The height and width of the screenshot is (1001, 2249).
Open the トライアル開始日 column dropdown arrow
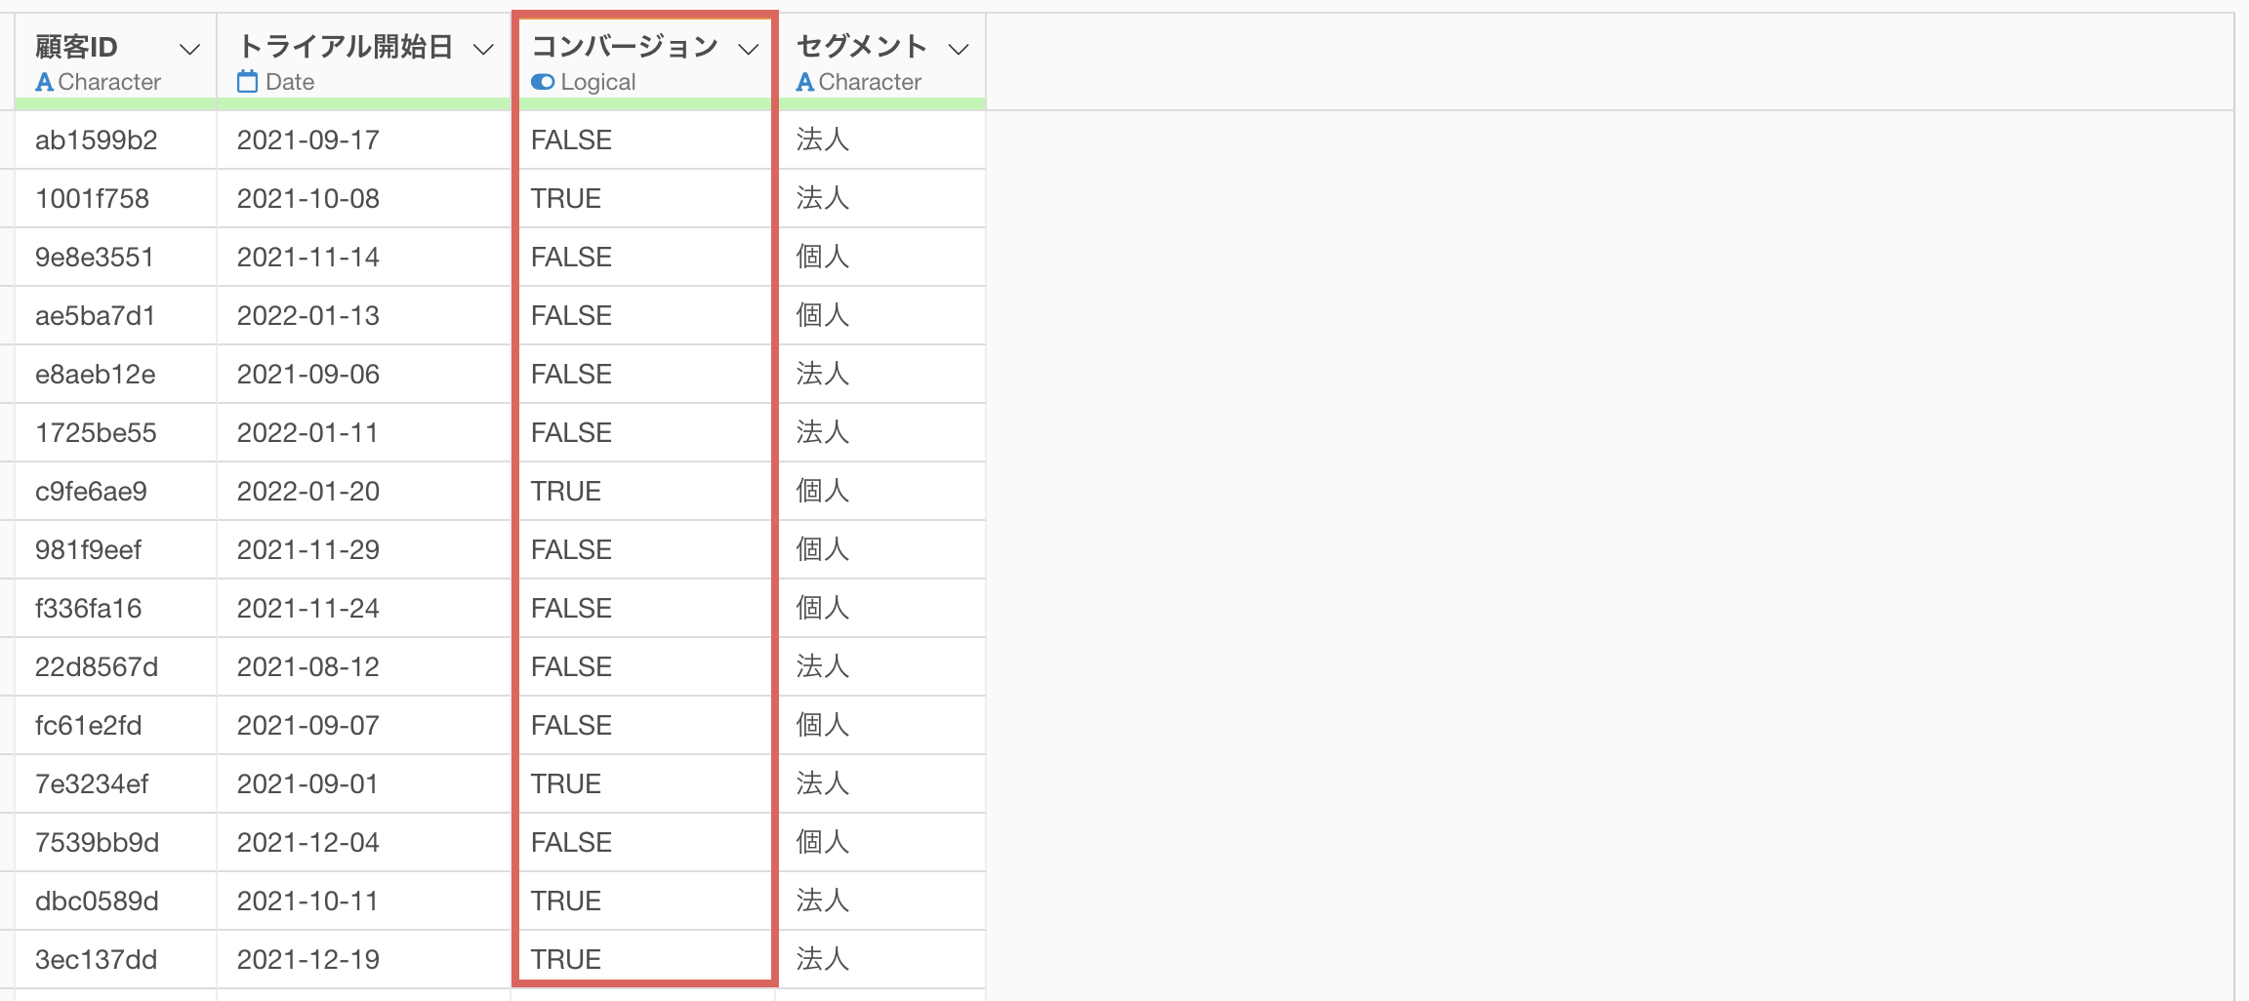click(483, 49)
